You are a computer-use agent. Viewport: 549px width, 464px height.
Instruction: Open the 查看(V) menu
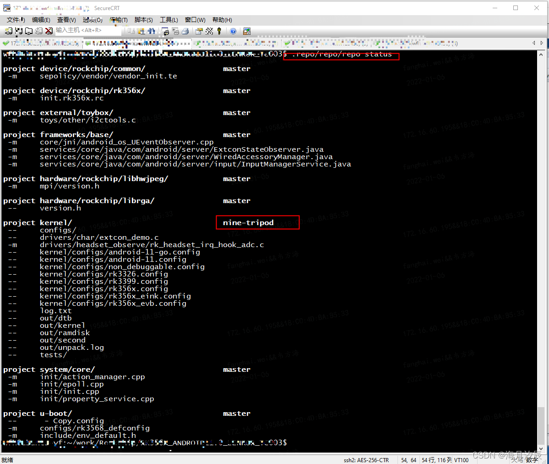click(66, 20)
